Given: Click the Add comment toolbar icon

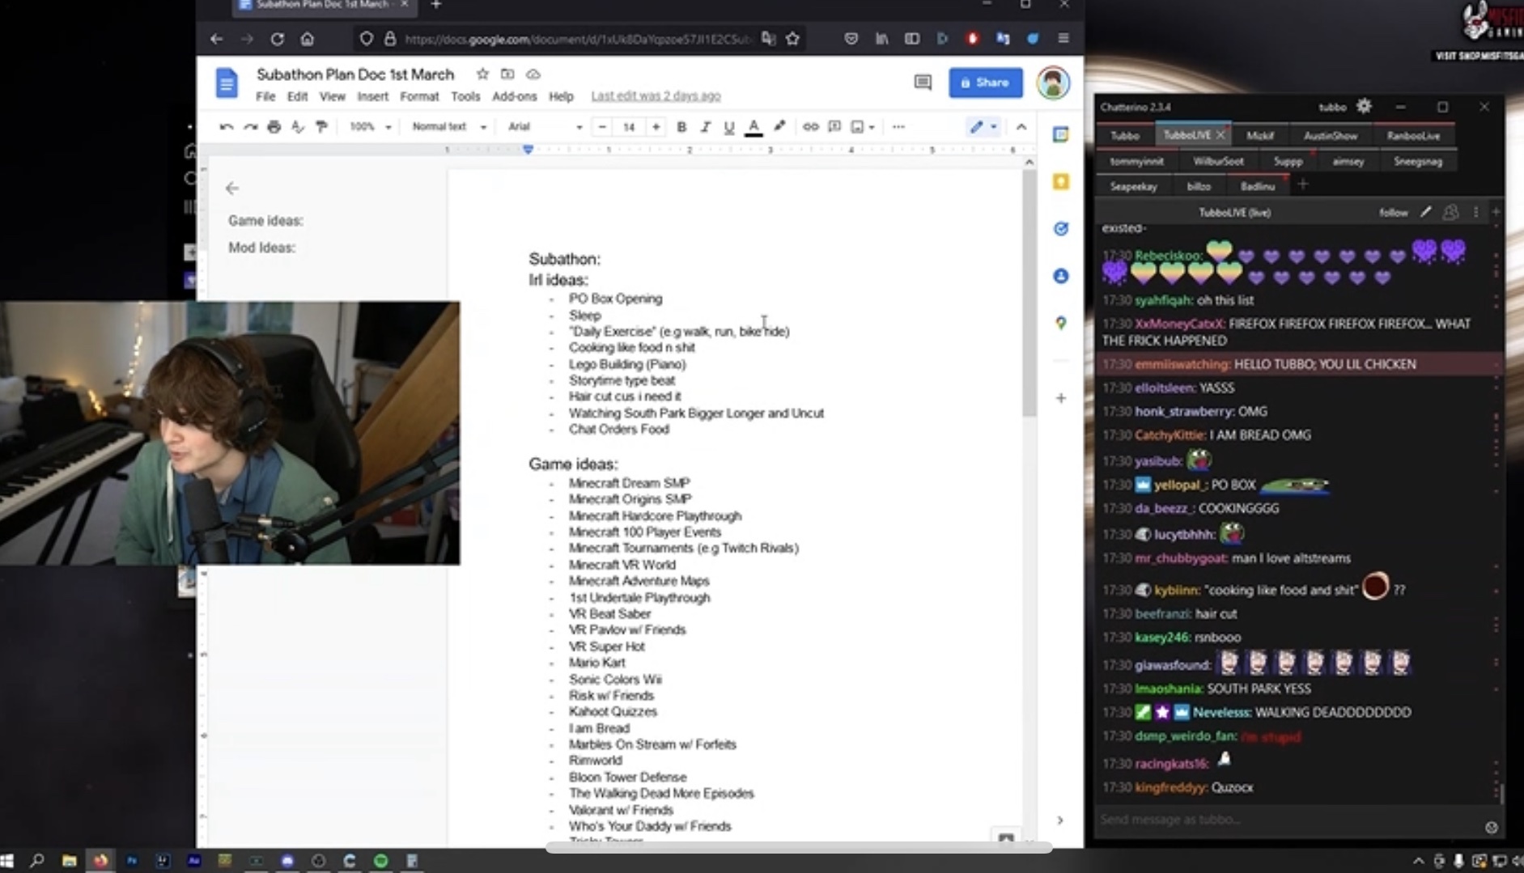Looking at the screenshot, I should click(834, 127).
